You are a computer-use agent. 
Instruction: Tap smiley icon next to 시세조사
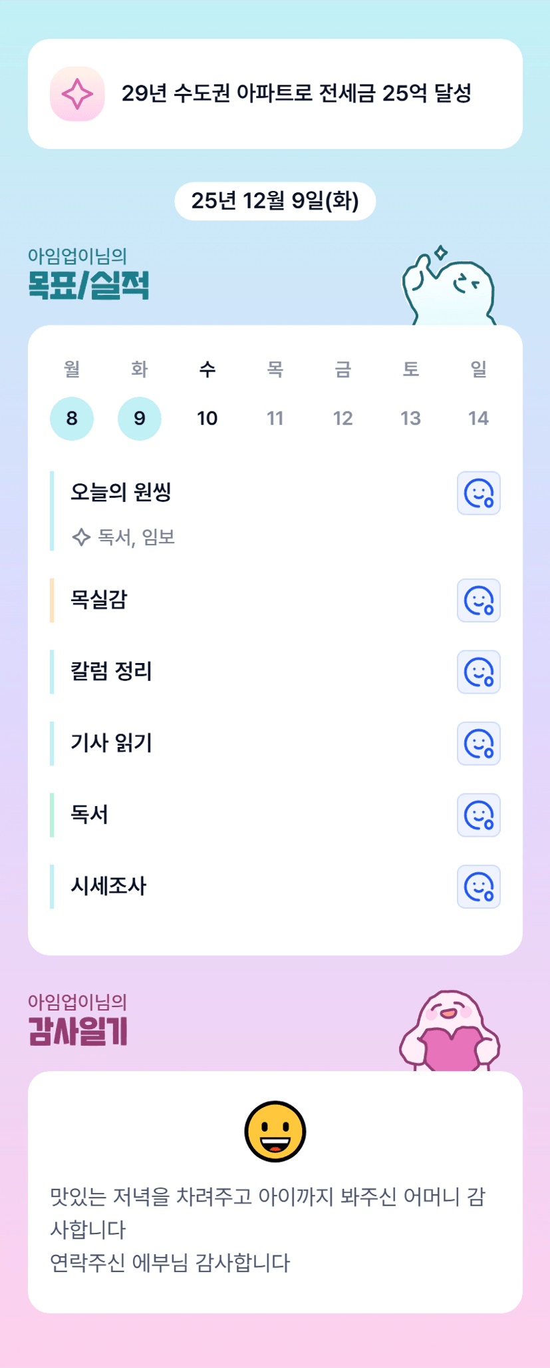click(478, 887)
